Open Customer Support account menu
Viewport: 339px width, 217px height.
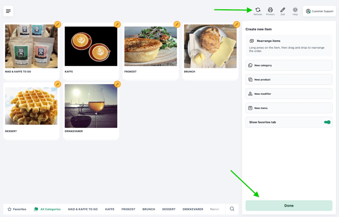tap(319, 11)
